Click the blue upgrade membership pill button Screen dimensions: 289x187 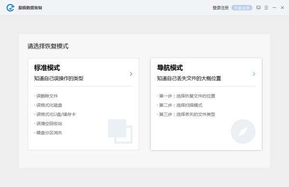coord(242,8)
